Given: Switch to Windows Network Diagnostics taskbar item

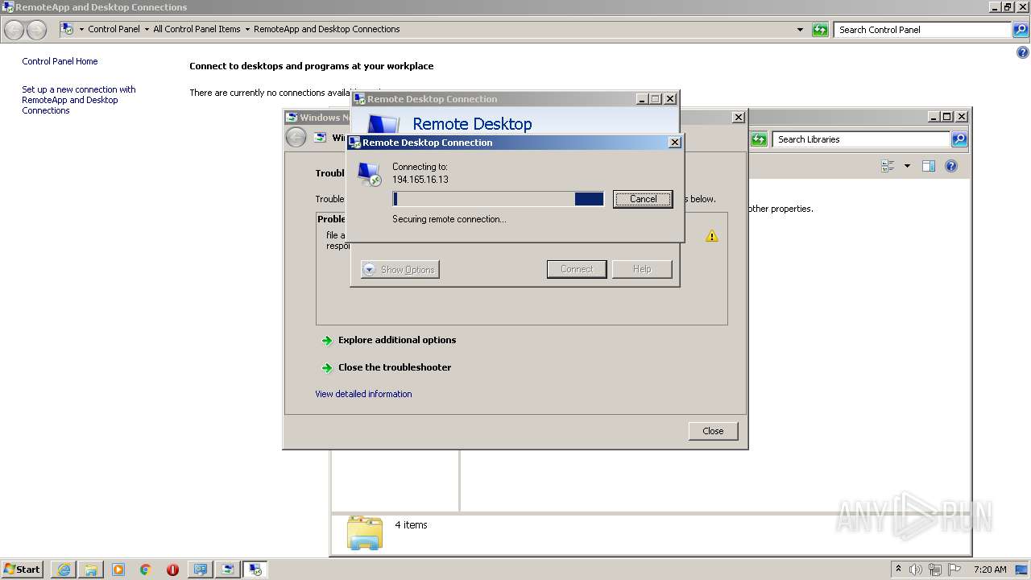Looking at the screenshot, I should 228,570.
